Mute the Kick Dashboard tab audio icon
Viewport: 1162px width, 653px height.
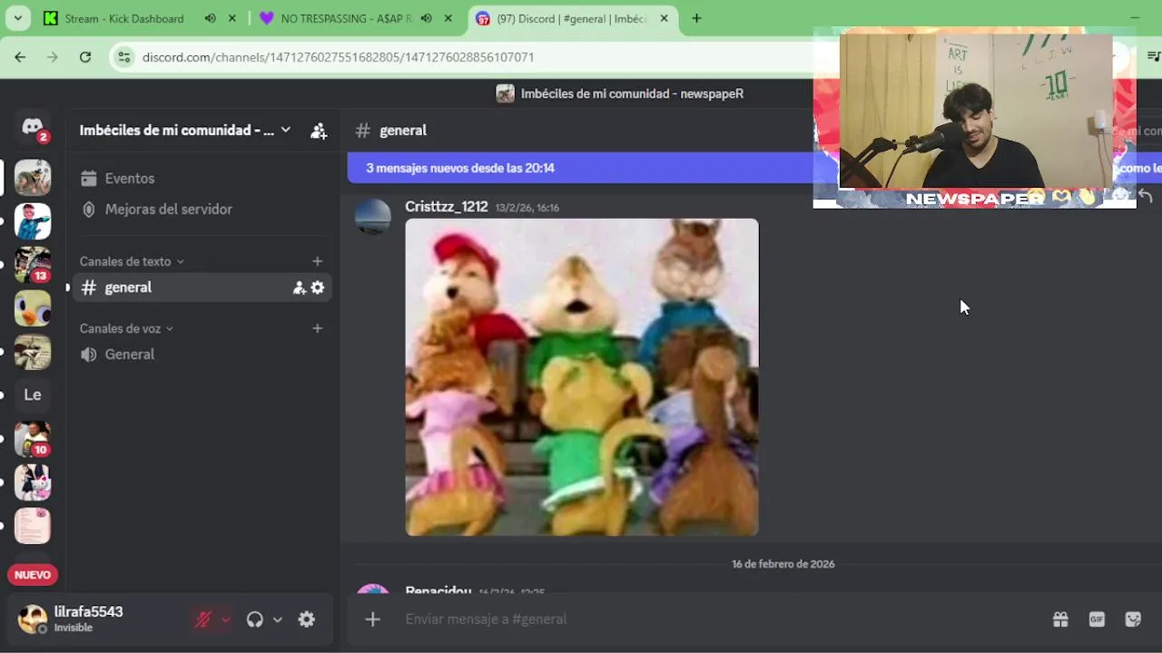pyautogui.click(x=211, y=18)
